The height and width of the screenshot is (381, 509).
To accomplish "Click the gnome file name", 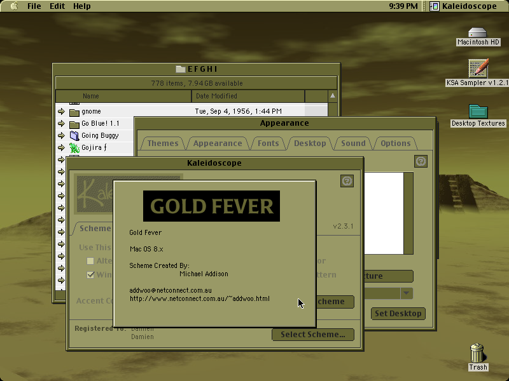I will [x=91, y=112].
